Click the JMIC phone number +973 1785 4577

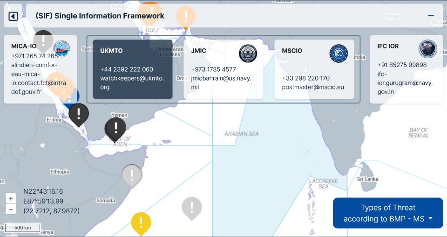(x=213, y=69)
